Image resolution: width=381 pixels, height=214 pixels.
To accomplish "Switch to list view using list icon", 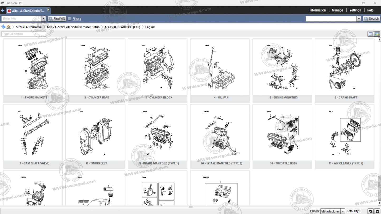I will coord(370,34).
